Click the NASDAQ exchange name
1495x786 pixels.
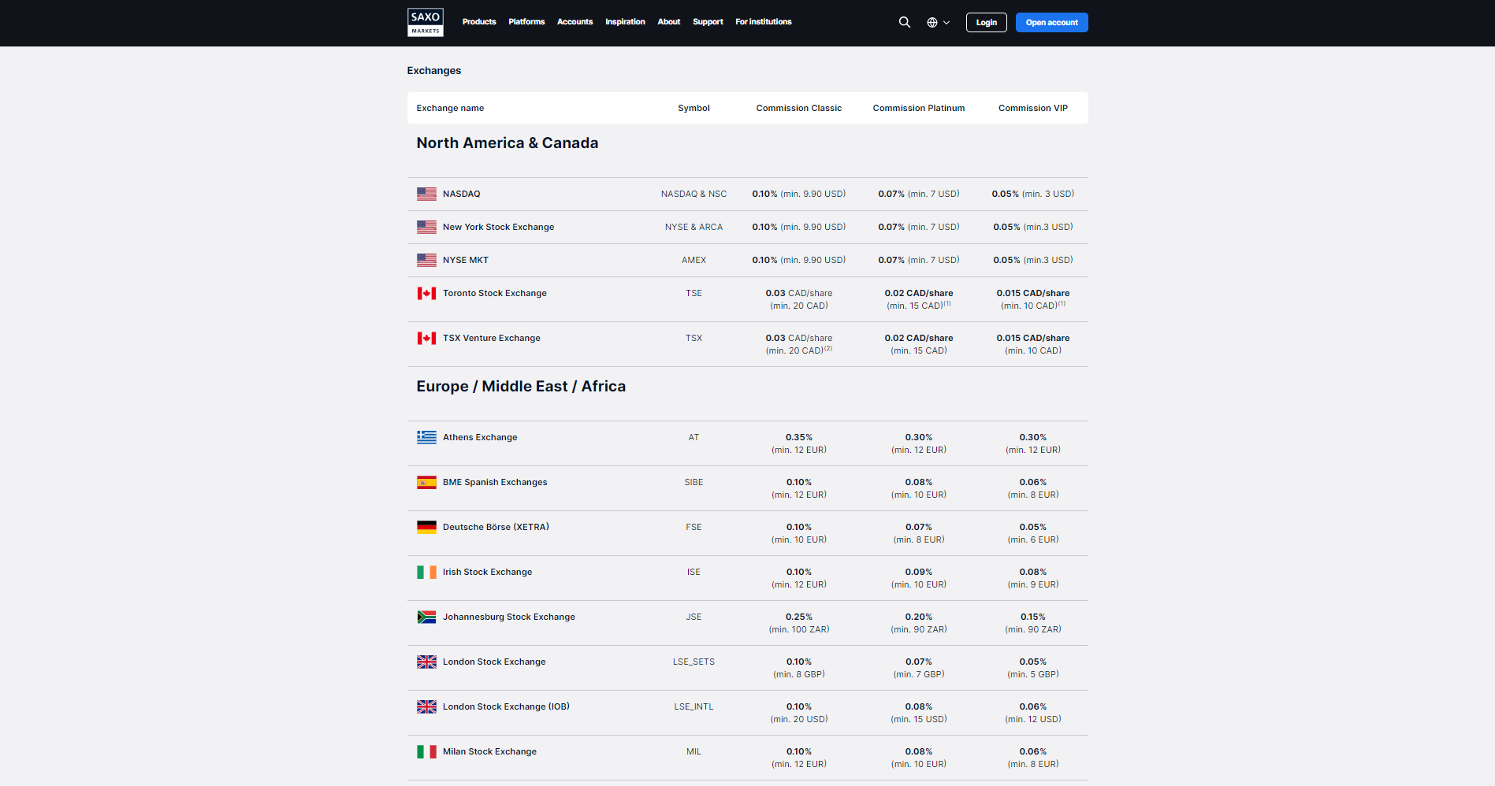[x=461, y=194]
